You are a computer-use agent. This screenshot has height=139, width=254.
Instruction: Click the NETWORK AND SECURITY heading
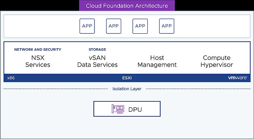click(38, 49)
